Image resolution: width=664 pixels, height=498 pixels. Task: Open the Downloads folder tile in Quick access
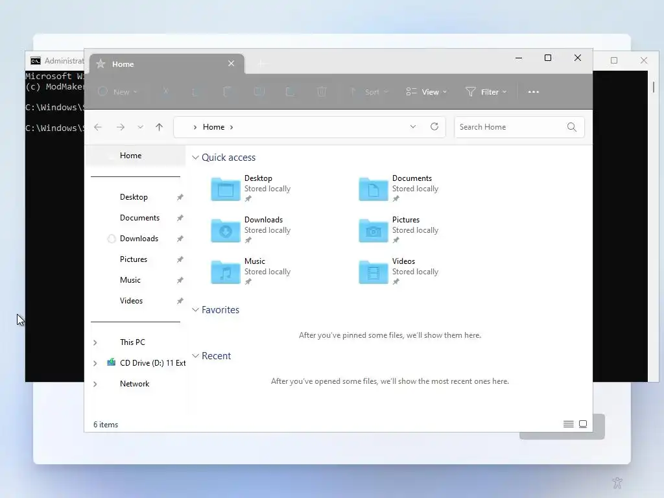pyautogui.click(x=251, y=230)
